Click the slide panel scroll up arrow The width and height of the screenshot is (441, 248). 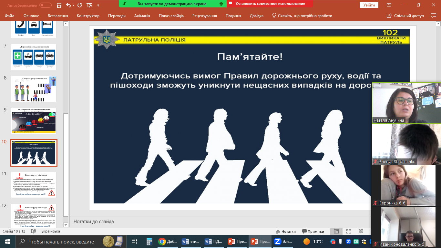point(66,24)
